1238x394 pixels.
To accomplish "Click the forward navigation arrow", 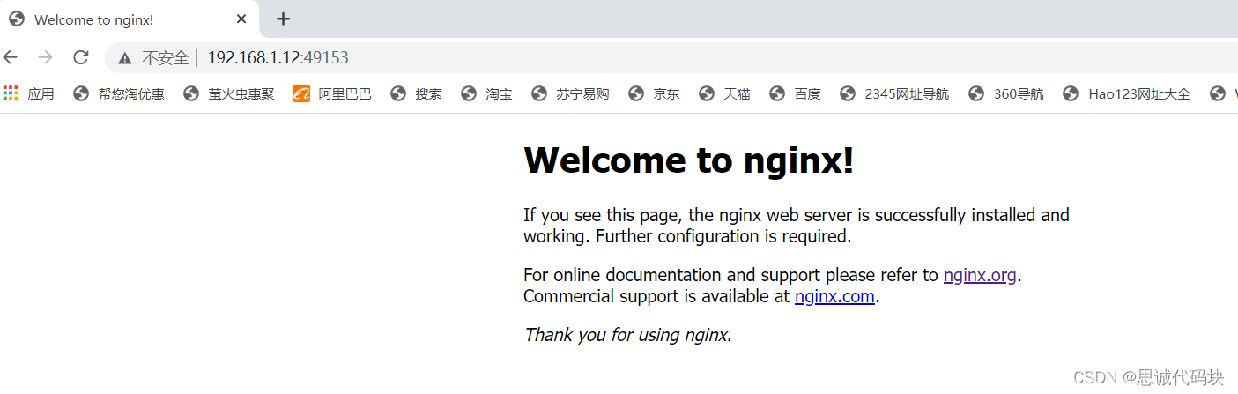I will 45,57.
